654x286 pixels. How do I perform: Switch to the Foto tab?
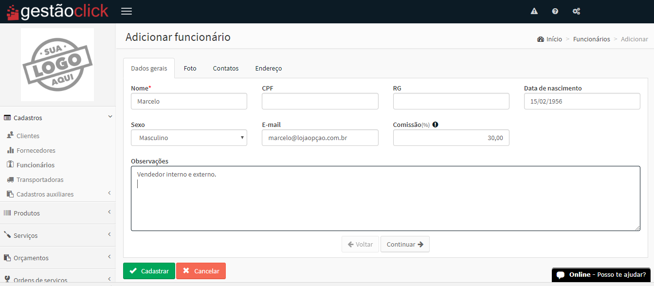coord(190,68)
